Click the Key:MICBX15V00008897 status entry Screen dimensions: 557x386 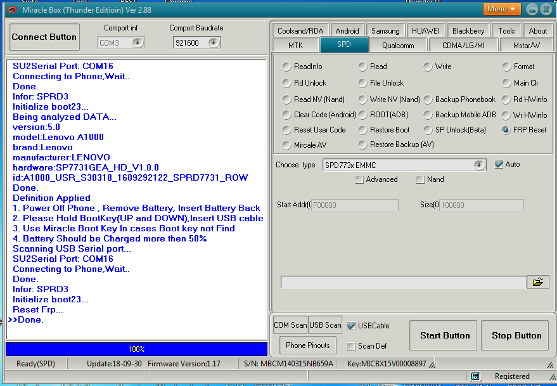(387, 364)
